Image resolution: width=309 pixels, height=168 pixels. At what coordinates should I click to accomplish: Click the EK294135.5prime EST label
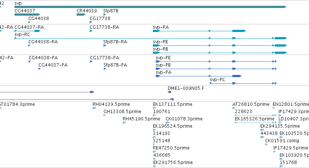tap(280, 126)
